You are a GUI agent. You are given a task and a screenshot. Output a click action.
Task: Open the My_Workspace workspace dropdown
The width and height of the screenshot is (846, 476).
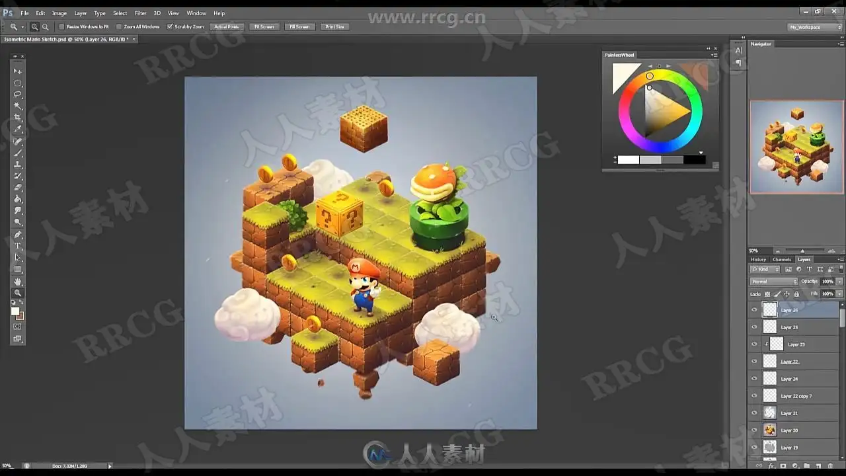pos(814,27)
